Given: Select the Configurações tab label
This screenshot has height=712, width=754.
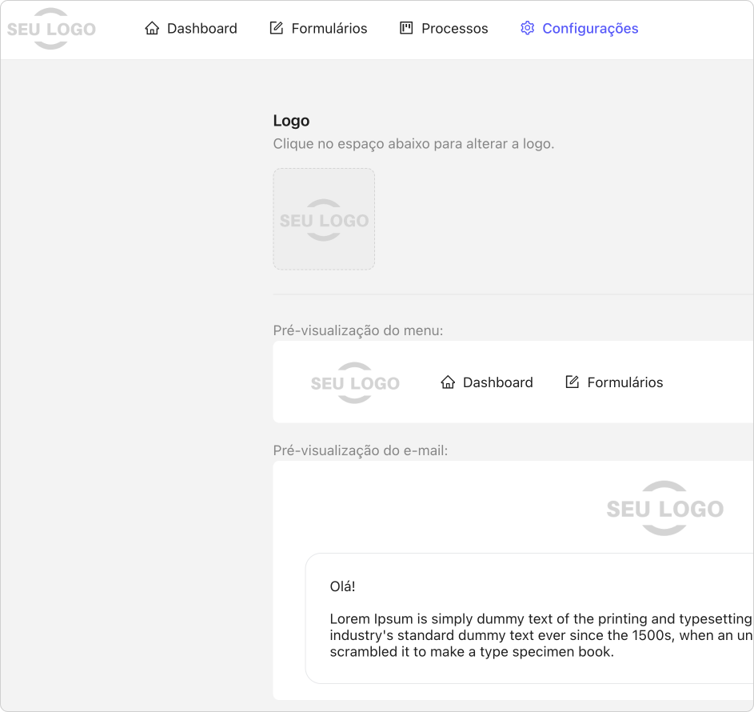Looking at the screenshot, I should [x=590, y=29].
